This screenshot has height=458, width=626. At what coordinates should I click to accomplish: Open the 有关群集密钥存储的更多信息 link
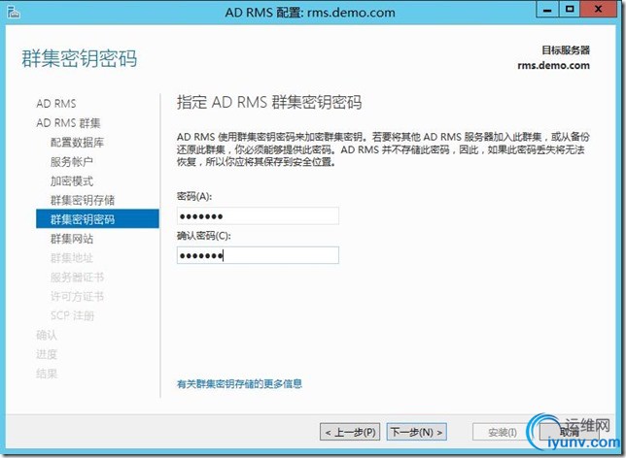[239, 384]
